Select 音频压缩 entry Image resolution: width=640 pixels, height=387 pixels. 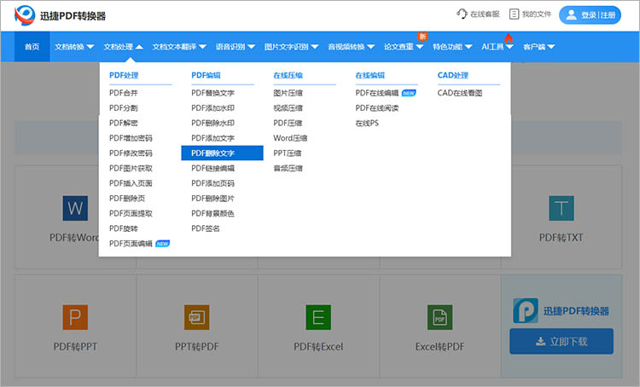point(288,169)
